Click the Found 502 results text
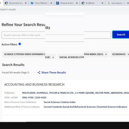129x129 pixels. click(x=16, y=72)
